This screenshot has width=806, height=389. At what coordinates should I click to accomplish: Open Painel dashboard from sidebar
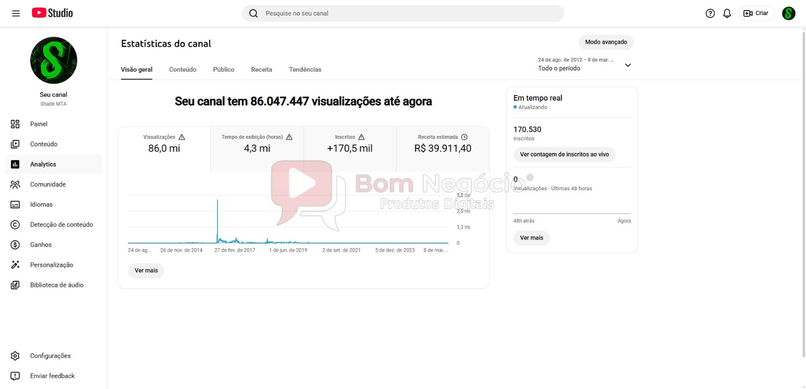[x=39, y=124]
